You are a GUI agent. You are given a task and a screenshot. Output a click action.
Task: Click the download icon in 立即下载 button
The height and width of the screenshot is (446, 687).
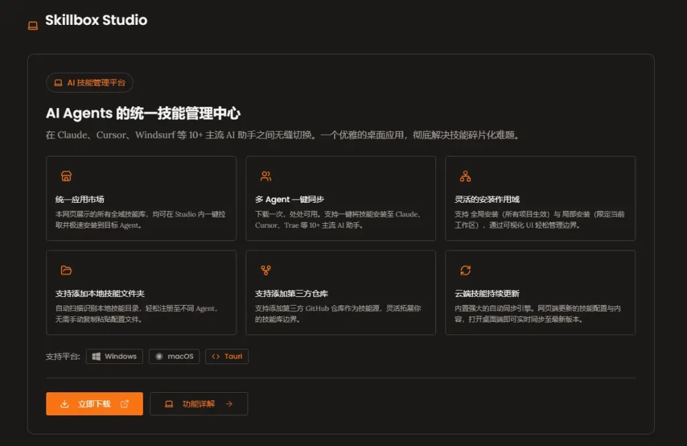click(x=64, y=404)
